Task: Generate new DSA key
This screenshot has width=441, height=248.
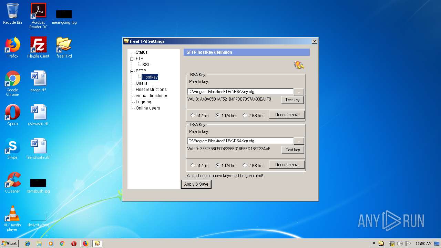Action: tap(287, 165)
